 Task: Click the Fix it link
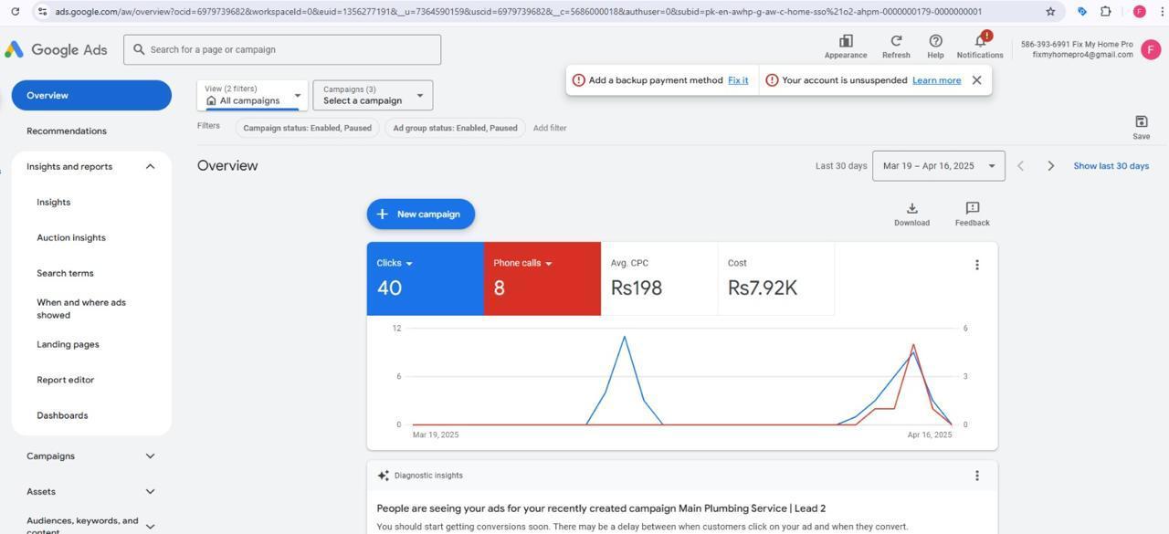(738, 80)
